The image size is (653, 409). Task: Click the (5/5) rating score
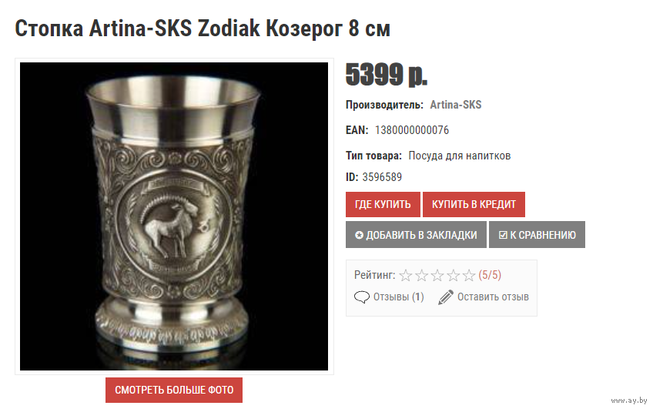[490, 275]
